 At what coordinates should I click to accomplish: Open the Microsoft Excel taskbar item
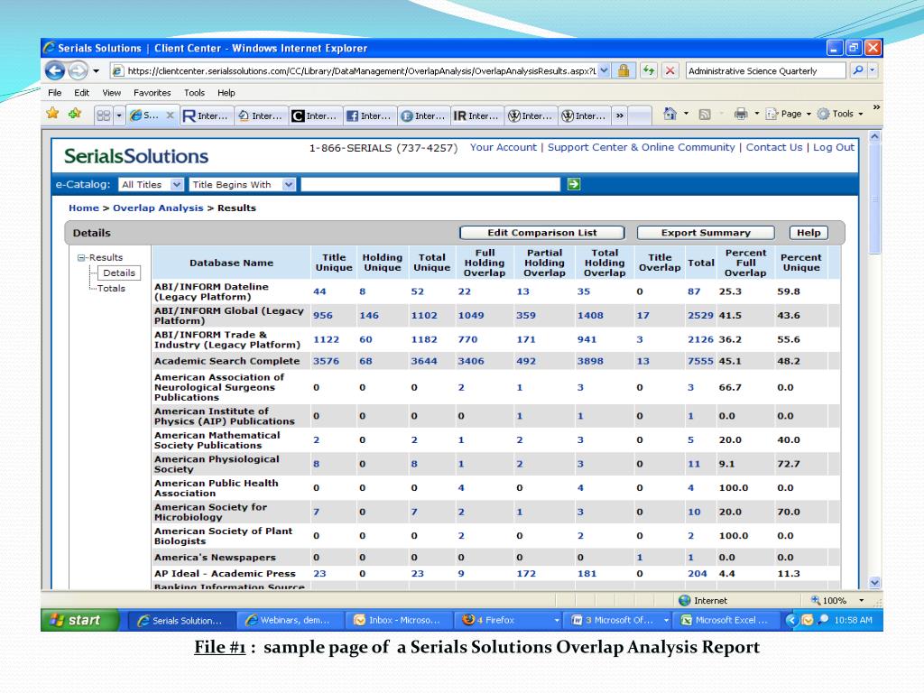(x=727, y=621)
